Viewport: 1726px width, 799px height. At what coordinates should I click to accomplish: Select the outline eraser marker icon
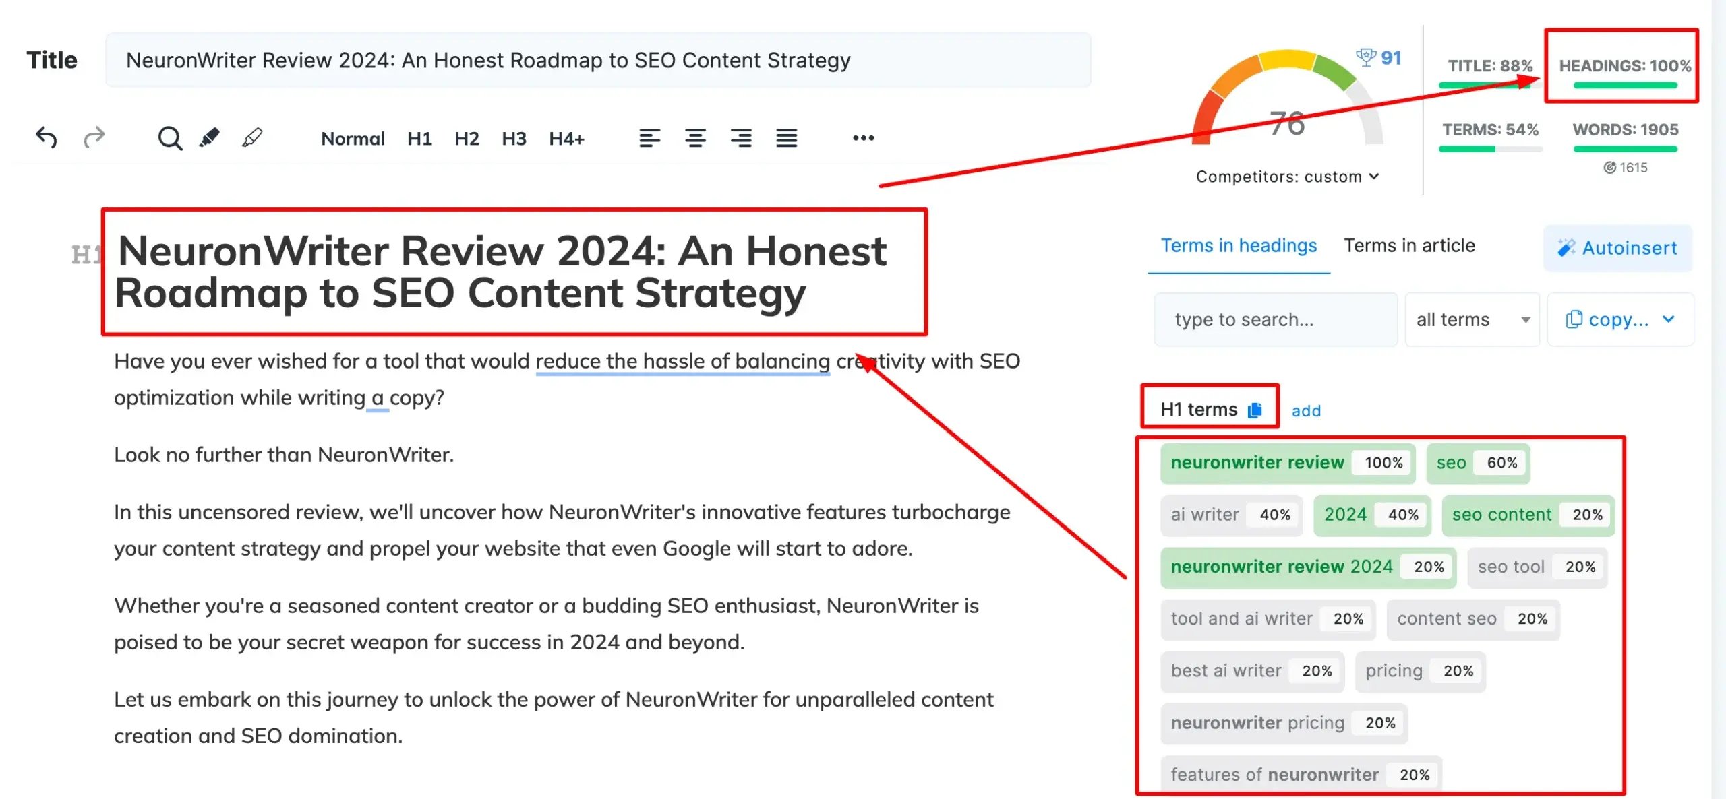click(252, 137)
